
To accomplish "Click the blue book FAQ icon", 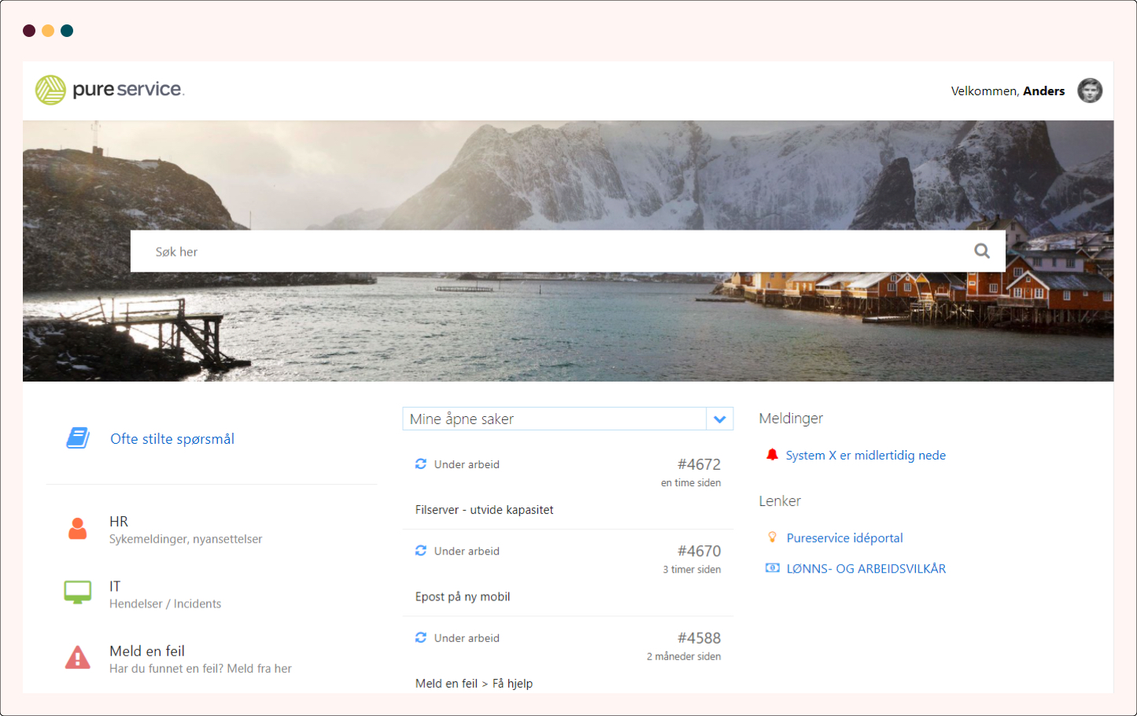I will pyautogui.click(x=77, y=438).
